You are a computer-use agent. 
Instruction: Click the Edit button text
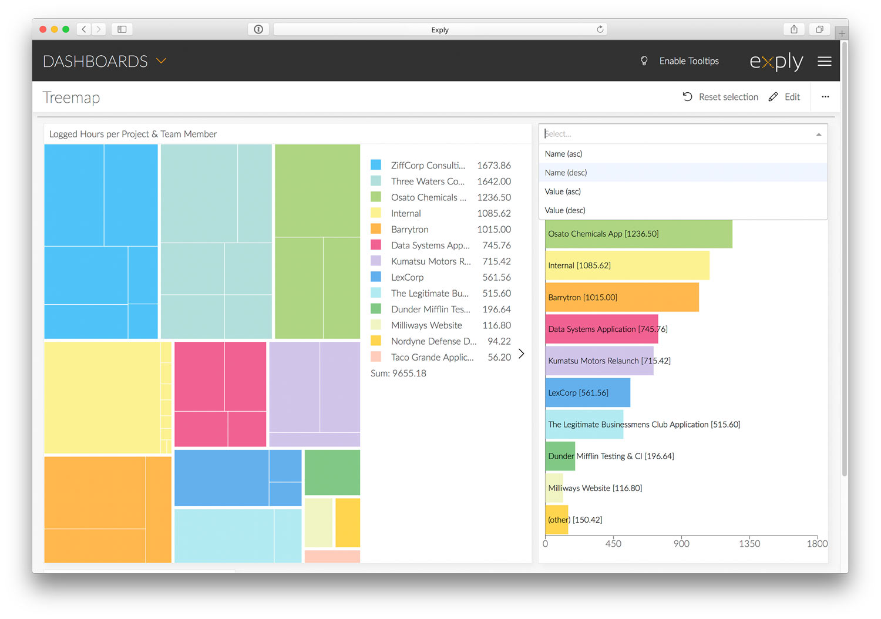[x=792, y=97]
